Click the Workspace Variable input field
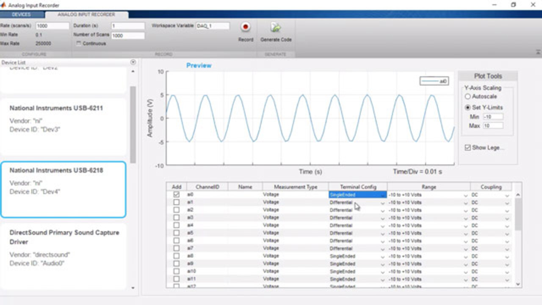542x305 pixels. tap(213, 26)
